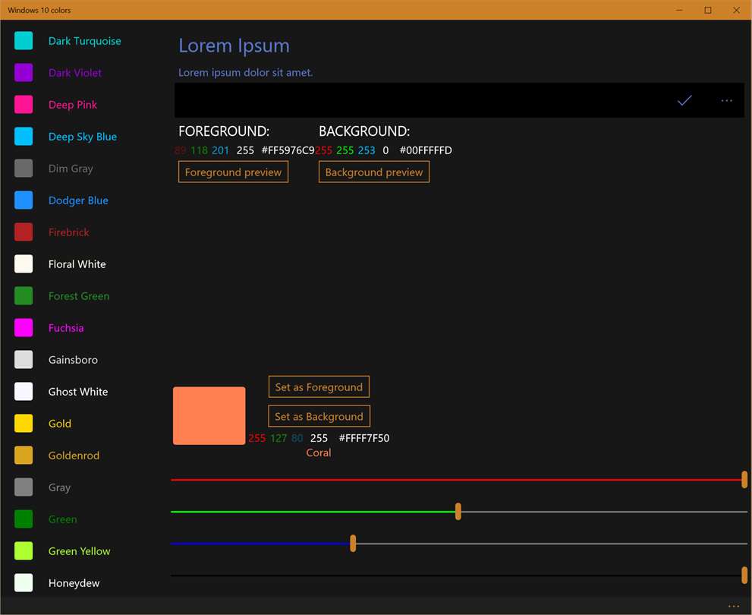Image resolution: width=752 pixels, height=615 pixels.
Task: Click the 'Lorem Ipsum' heading
Action: point(234,46)
